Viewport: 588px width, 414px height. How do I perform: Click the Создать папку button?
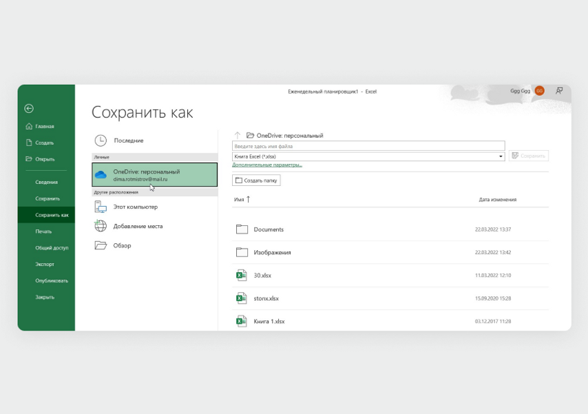256,180
